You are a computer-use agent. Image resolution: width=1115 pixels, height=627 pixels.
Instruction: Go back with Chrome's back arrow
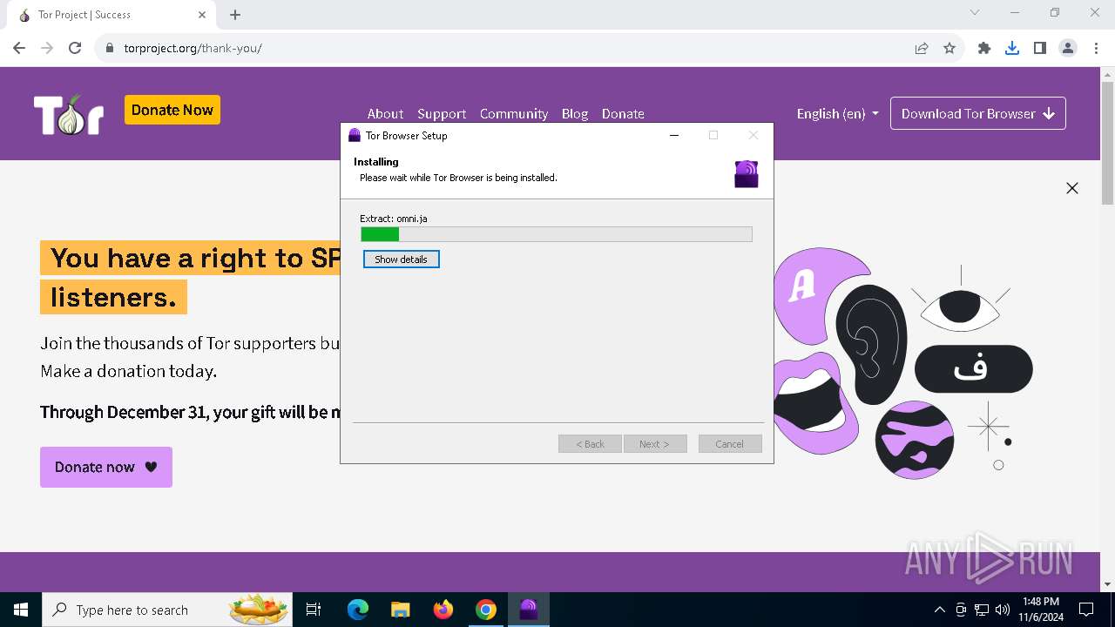[x=19, y=48]
